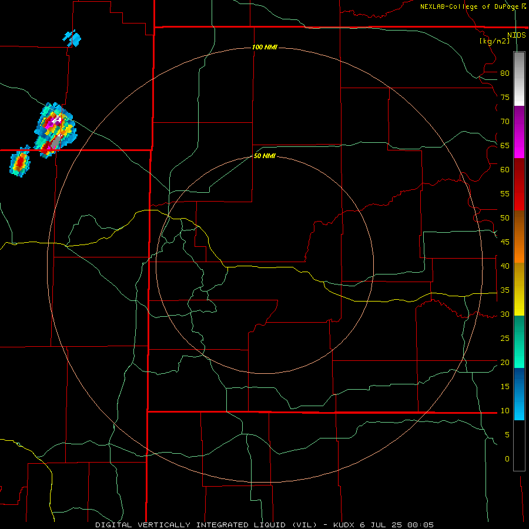Click the 55 value on the legend
Viewport: 529px width, 529px height.
click(x=505, y=194)
